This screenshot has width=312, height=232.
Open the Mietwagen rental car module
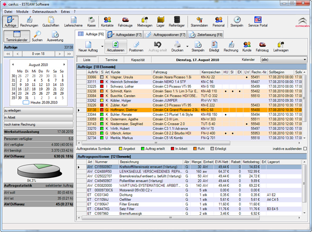click(145, 21)
